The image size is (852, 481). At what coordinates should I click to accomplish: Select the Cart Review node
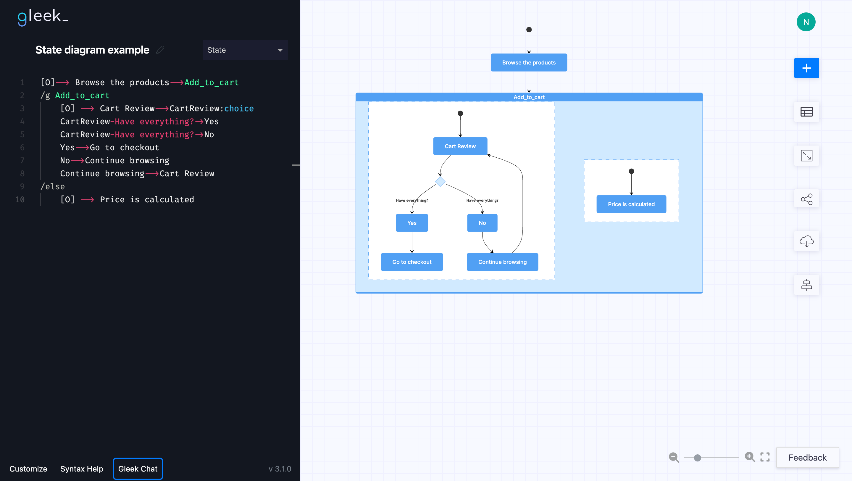click(x=460, y=146)
